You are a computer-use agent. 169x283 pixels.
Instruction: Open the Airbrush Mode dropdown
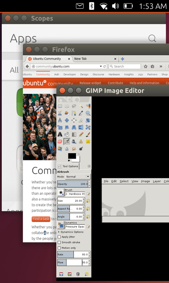[78, 177]
